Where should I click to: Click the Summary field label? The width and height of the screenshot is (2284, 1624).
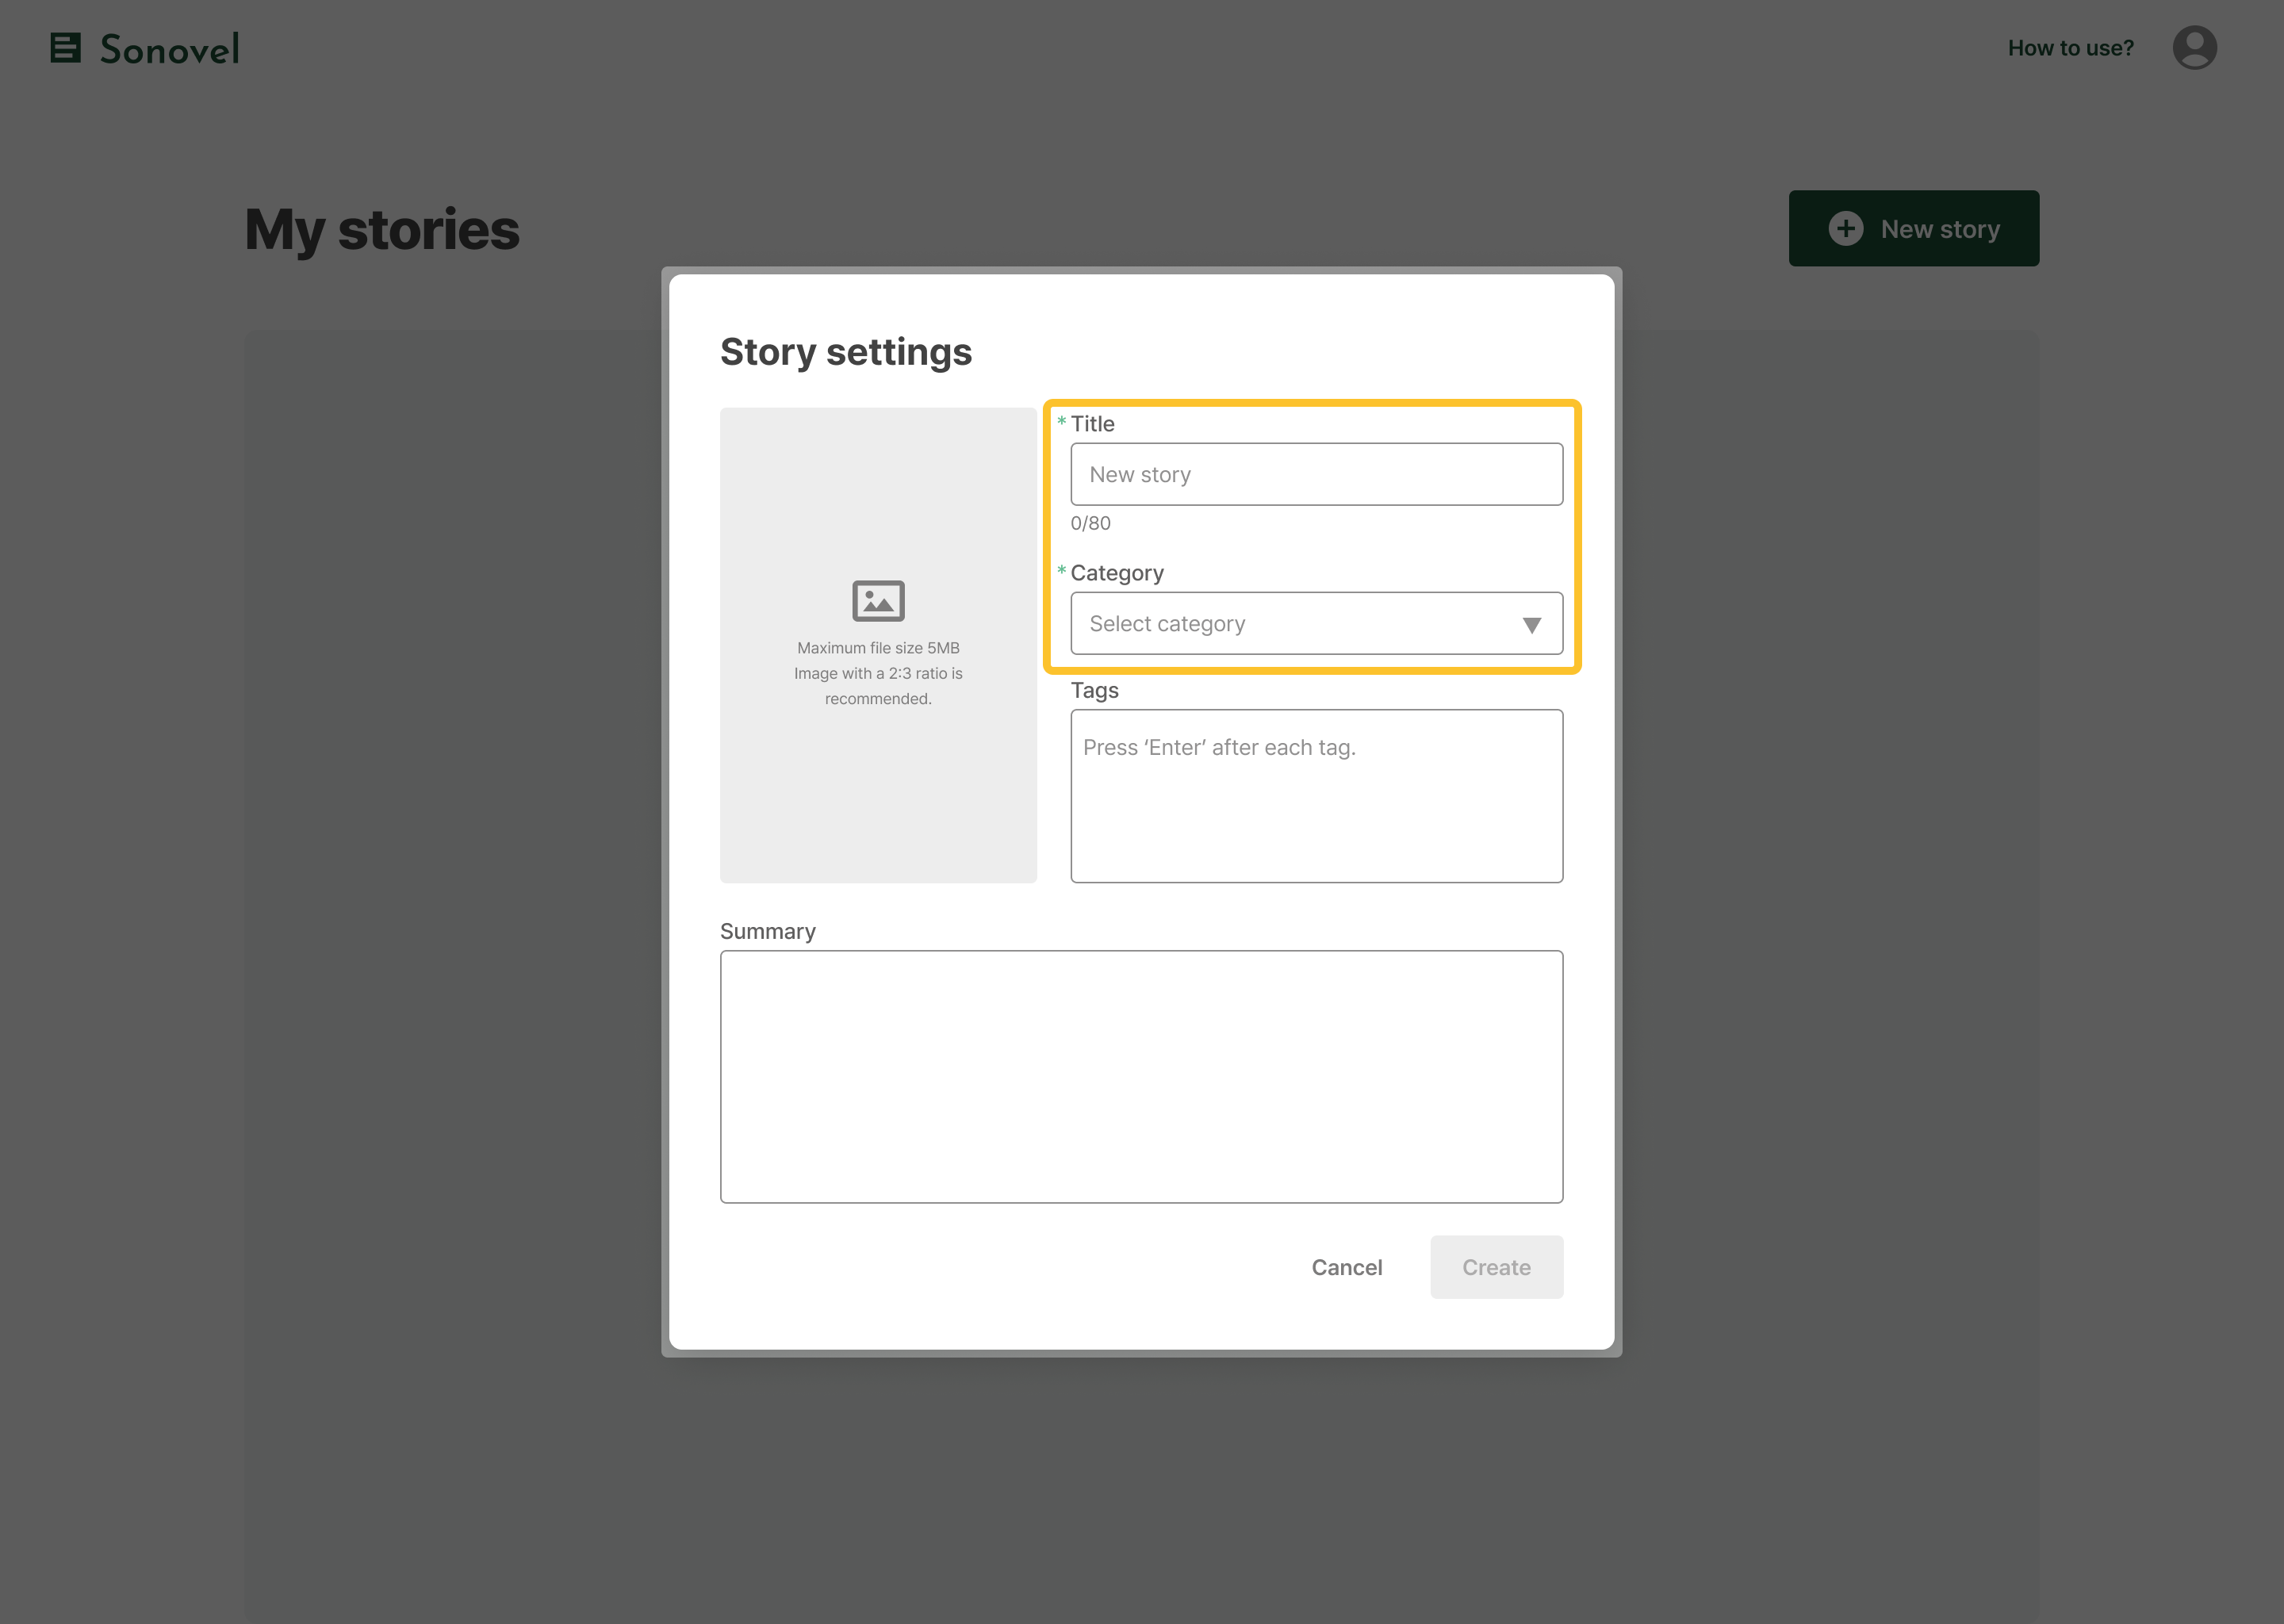click(767, 932)
